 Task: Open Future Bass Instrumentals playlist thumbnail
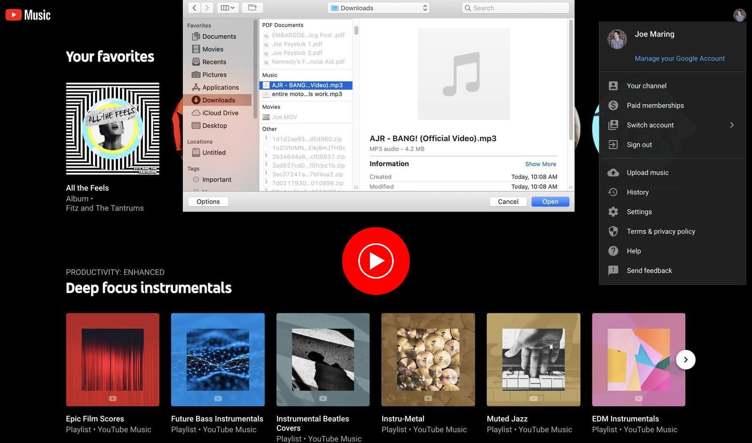click(x=218, y=360)
